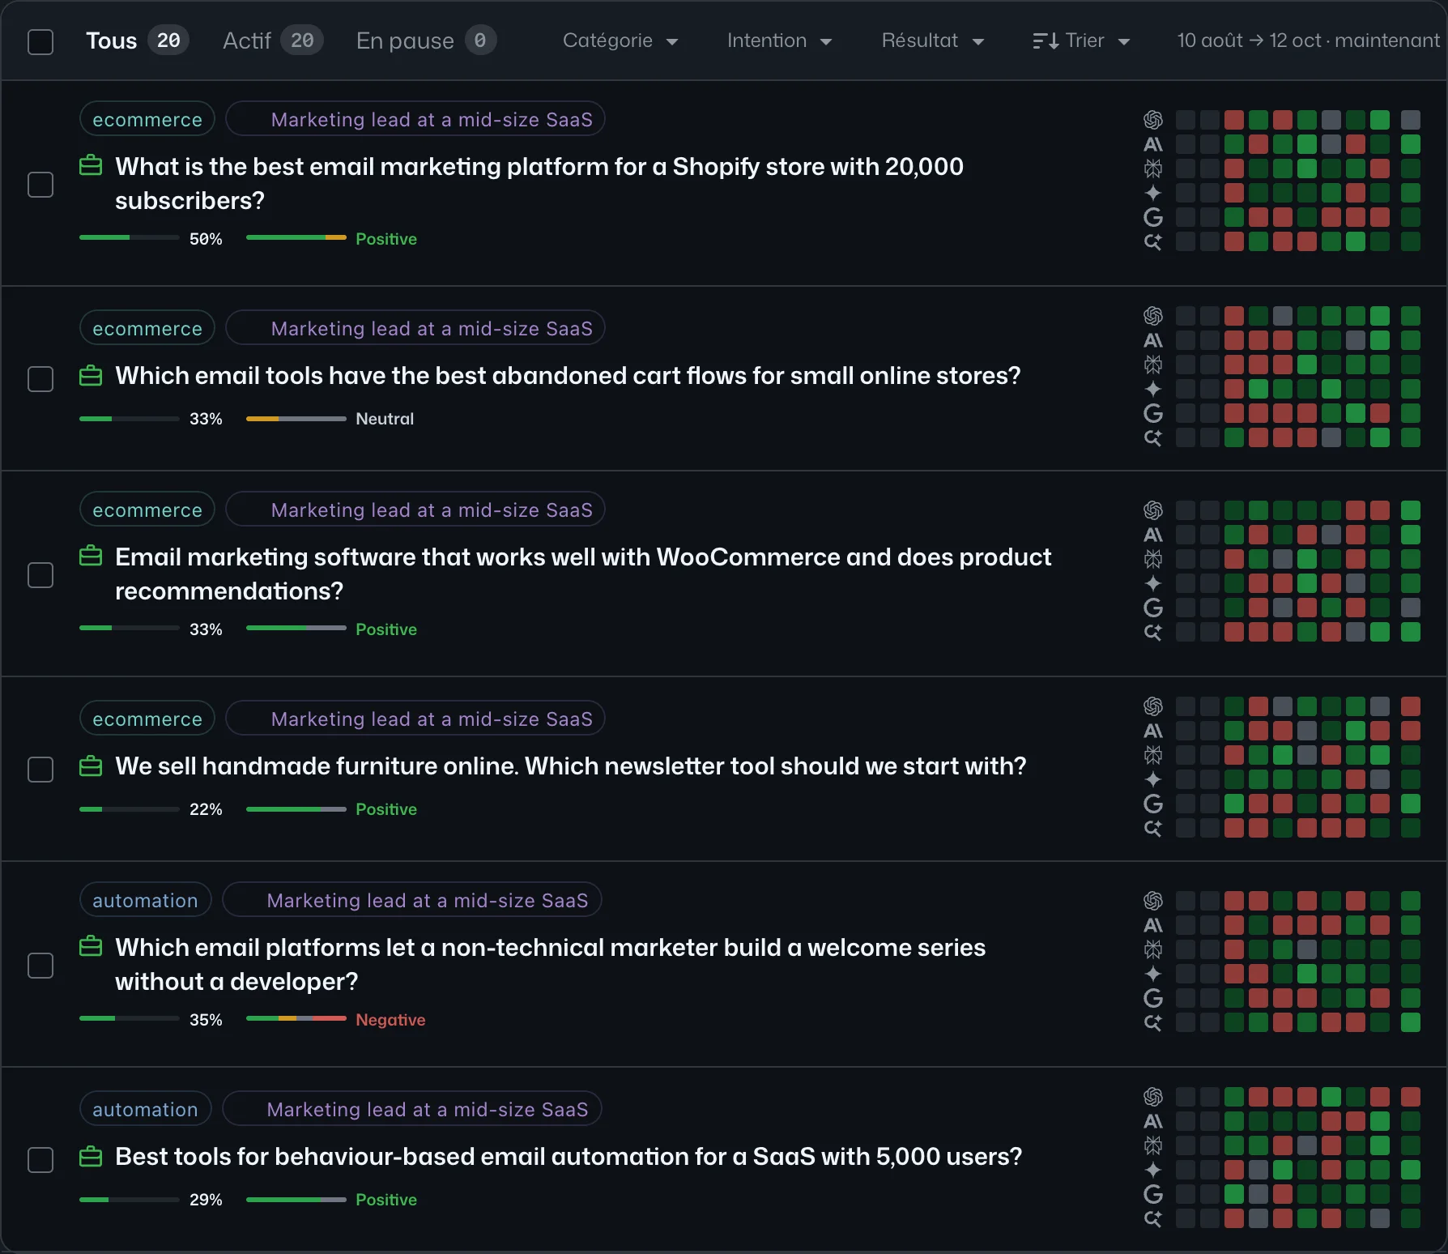Screen dimensions: 1448x1254
Task: Select the checkbox for handmade furniture prompt
Action: tap(40, 769)
